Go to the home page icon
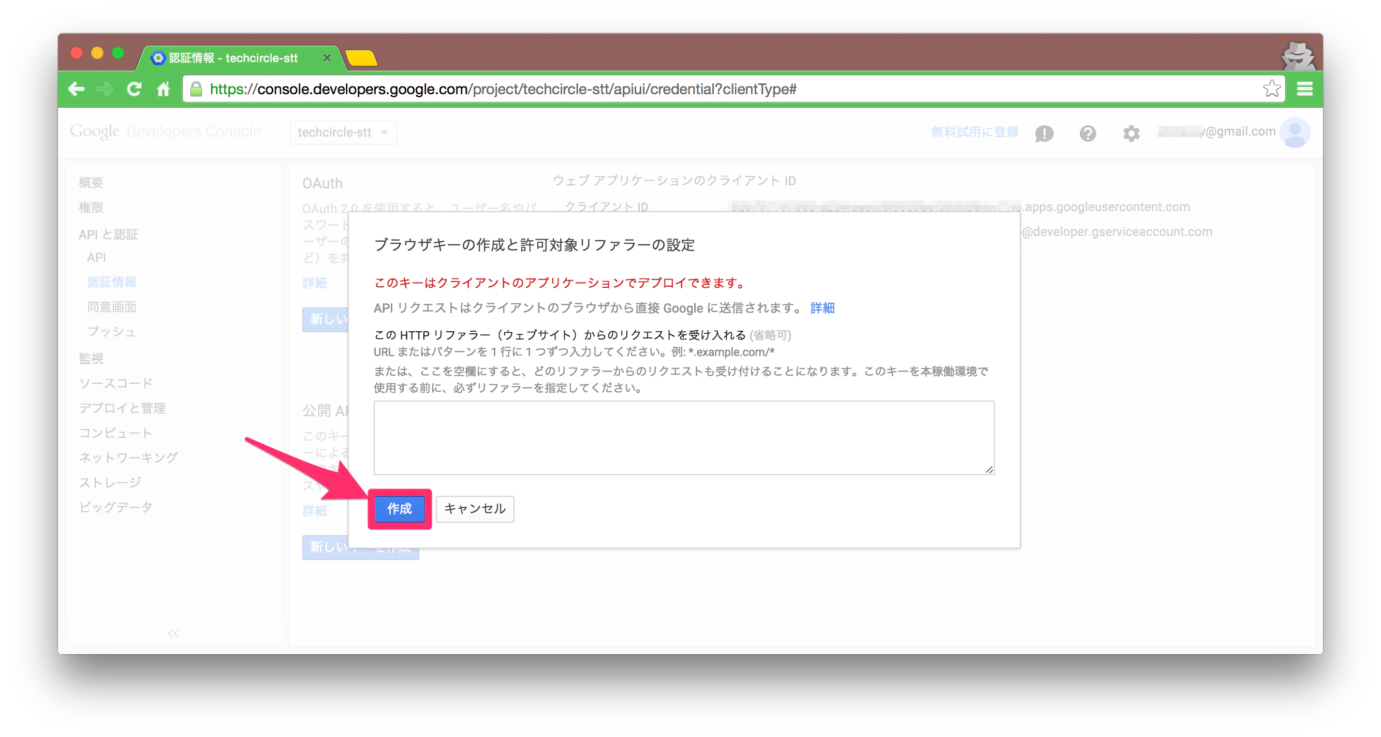Screen dimensions: 1381x737 point(163,89)
